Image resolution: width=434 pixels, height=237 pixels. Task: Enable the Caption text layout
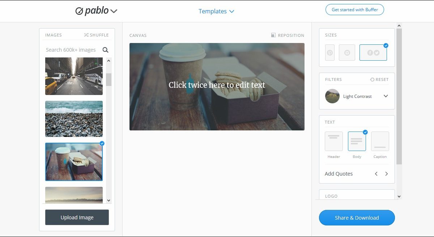(x=380, y=141)
